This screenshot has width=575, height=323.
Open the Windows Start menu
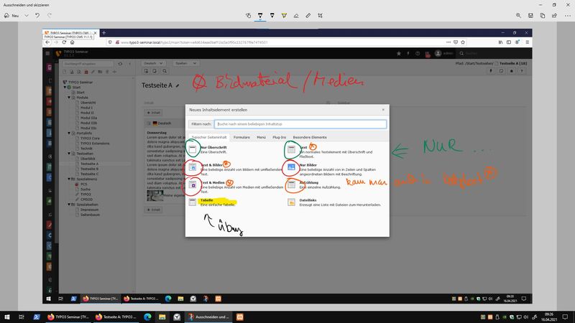pyautogui.click(x=6, y=317)
